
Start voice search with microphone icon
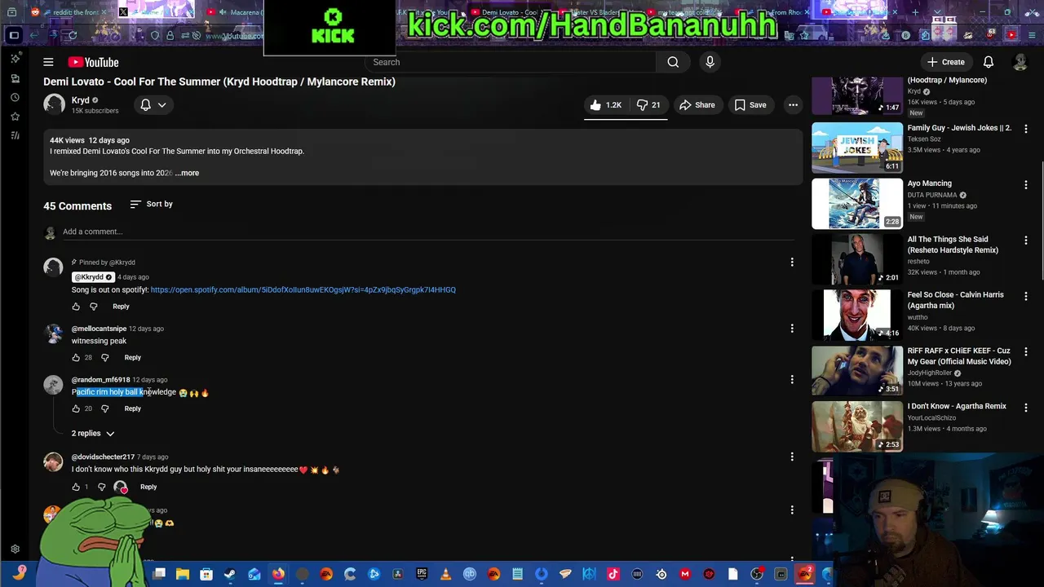[710, 62]
